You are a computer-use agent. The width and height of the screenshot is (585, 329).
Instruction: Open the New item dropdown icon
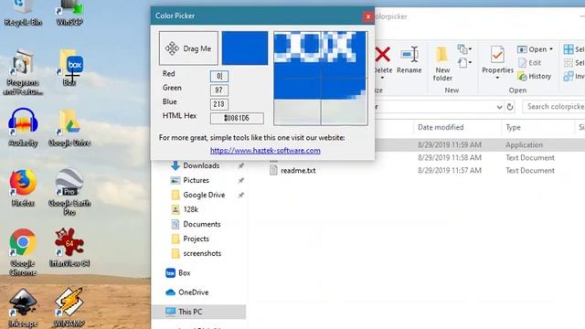[464, 48]
